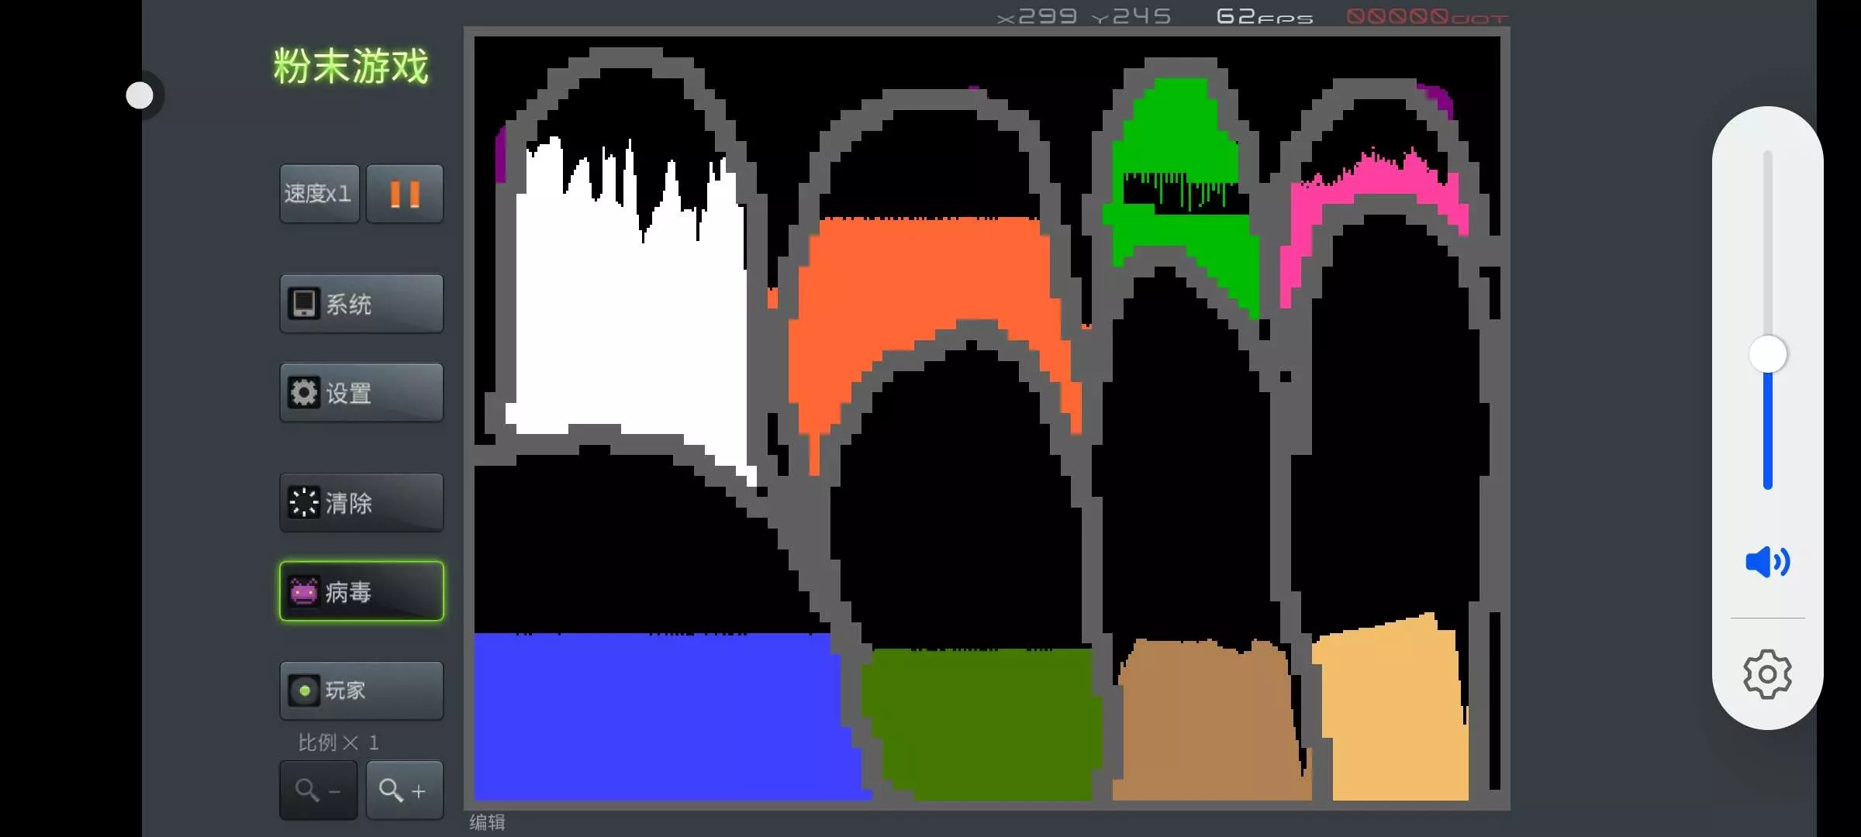This screenshot has height=837, width=1861.
Task: Tap the white floating circle button
Action: 140,95
